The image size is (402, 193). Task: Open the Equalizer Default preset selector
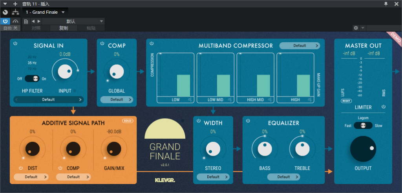pyautogui.click(x=283, y=177)
